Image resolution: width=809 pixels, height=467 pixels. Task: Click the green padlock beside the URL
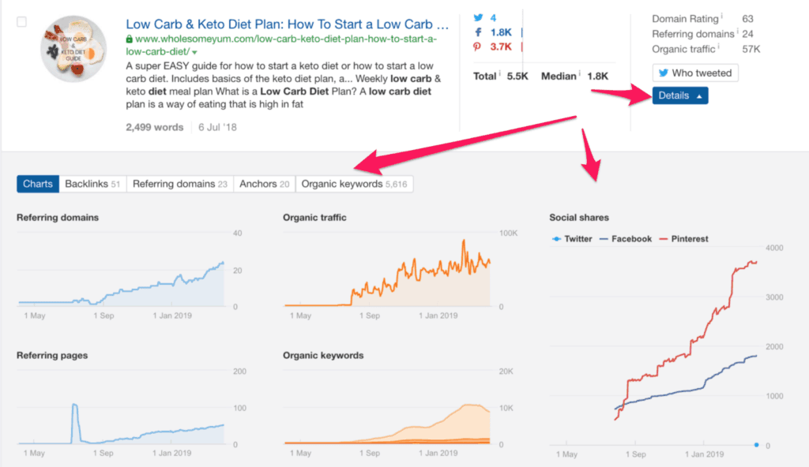129,39
